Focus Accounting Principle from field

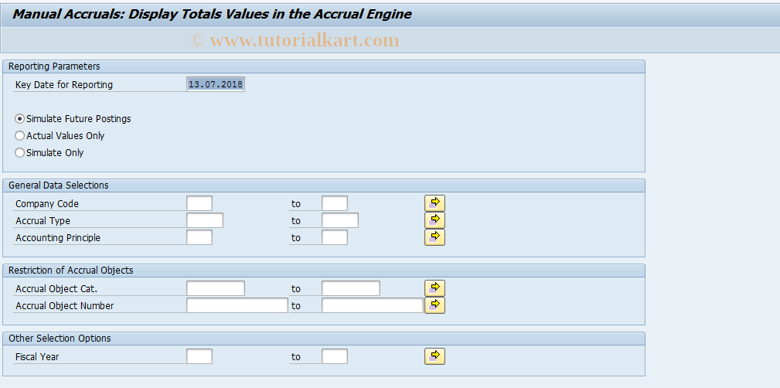199,237
